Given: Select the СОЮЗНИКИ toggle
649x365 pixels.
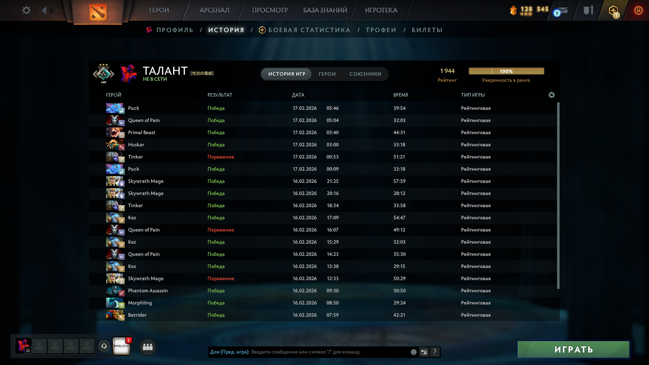Looking at the screenshot, I should coord(365,74).
